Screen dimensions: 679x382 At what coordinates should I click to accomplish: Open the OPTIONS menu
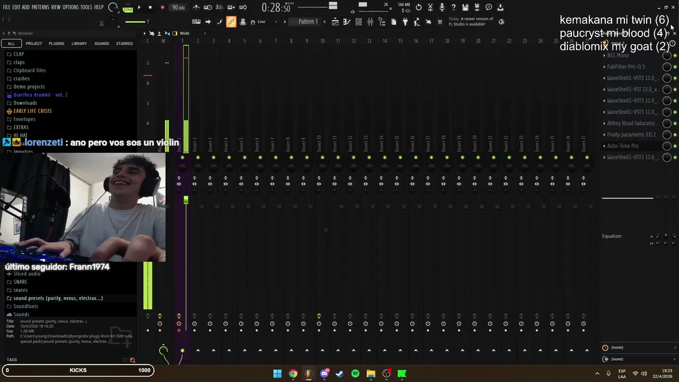coord(71,7)
